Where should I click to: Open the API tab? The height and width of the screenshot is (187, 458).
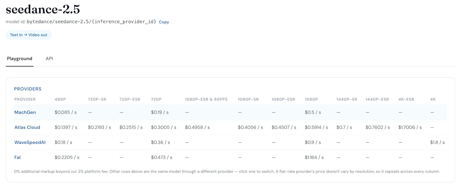click(x=49, y=59)
